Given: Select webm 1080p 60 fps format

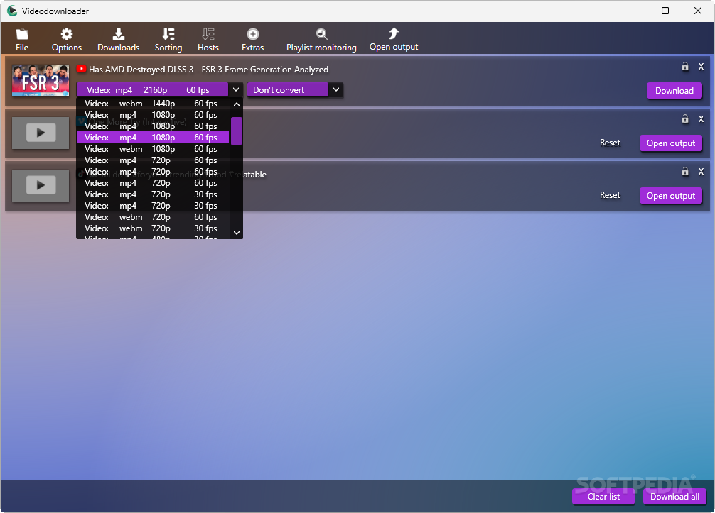Looking at the screenshot, I should pyautogui.click(x=154, y=149).
